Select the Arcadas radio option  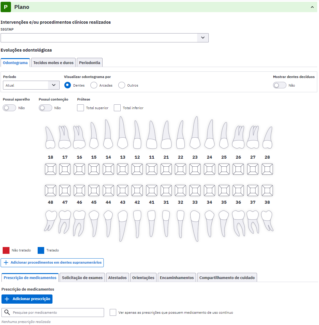[94, 85]
